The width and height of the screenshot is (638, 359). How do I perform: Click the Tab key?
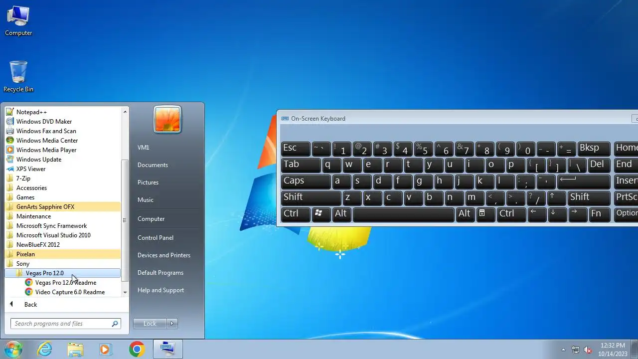301,165
